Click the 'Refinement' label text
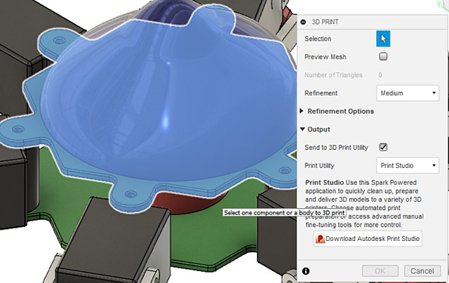The height and width of the screenshot is (283, 449). (321, 93)
